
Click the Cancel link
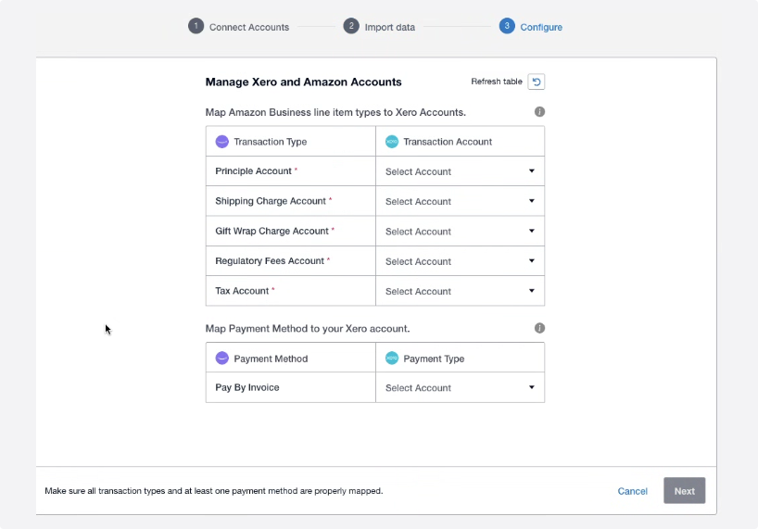click(x=633, y=491)
